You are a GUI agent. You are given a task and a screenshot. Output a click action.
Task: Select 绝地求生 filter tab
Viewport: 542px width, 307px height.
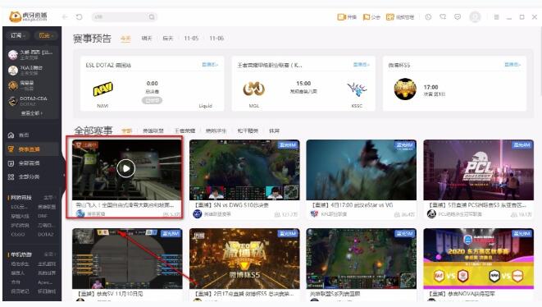tap(216, 131)
